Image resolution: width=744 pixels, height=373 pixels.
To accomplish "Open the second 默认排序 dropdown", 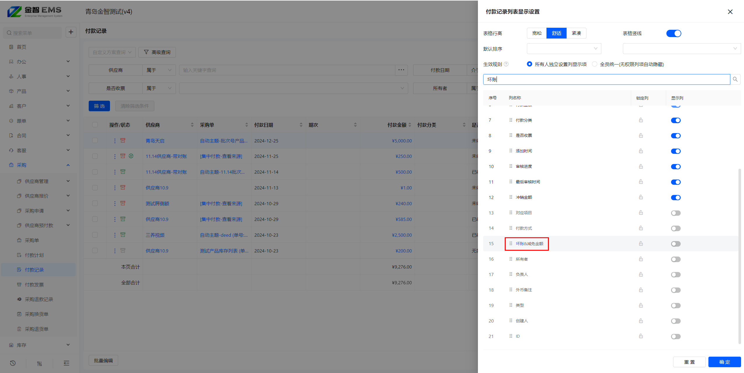I will (682, 48).
